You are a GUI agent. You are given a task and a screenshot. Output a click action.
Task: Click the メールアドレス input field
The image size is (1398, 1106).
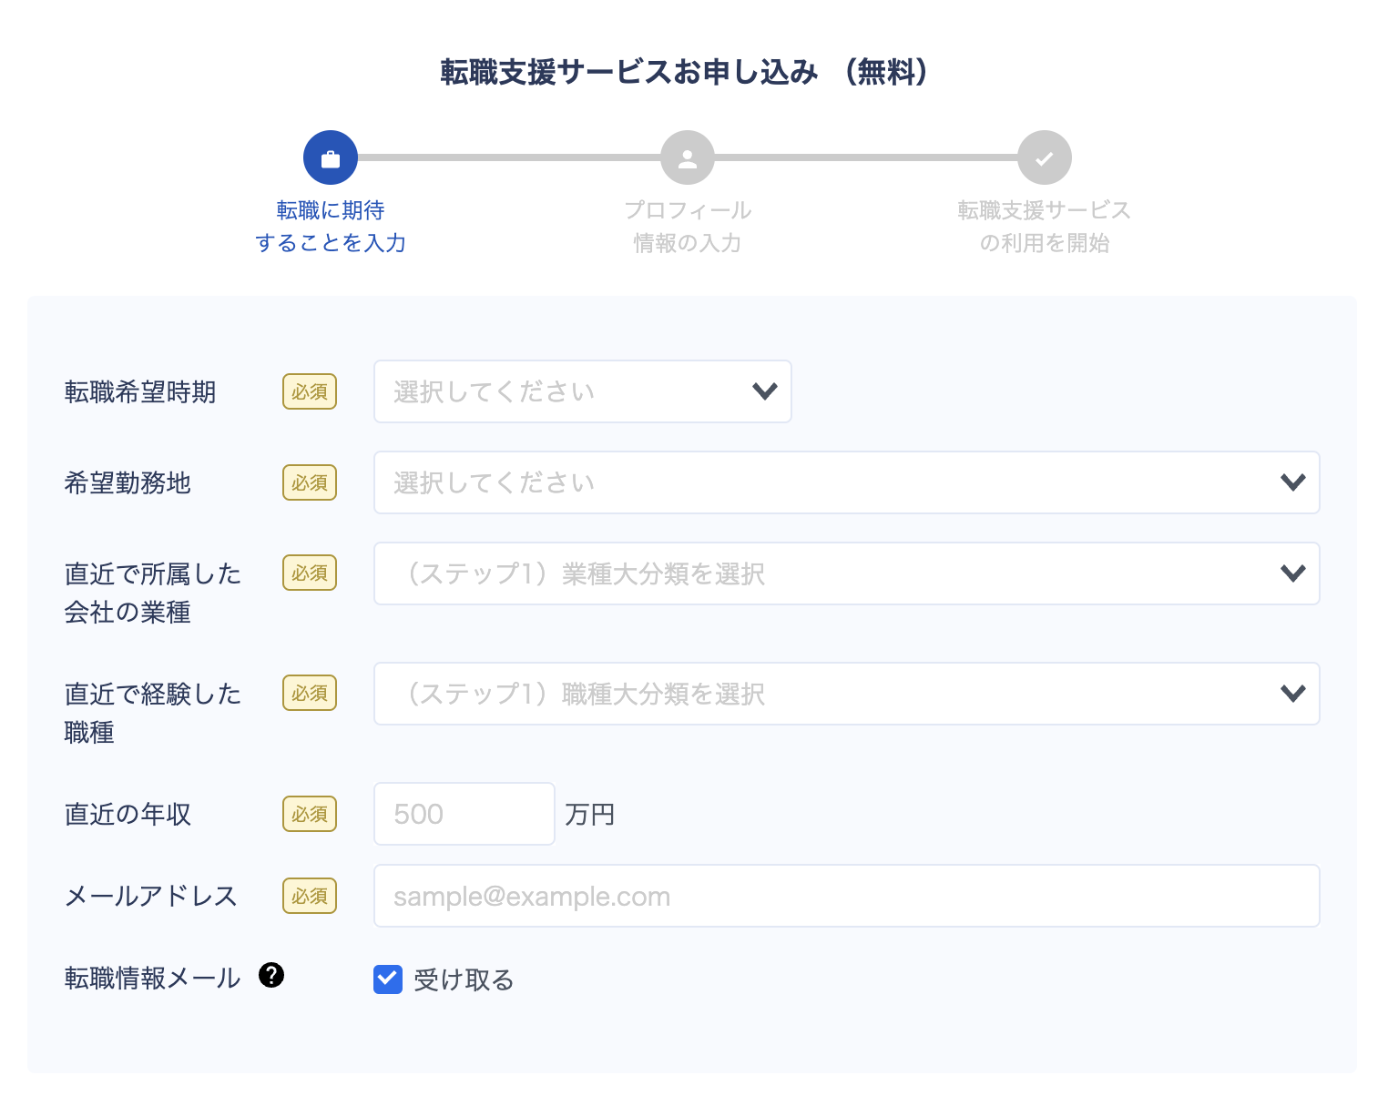tap(846, 896)
